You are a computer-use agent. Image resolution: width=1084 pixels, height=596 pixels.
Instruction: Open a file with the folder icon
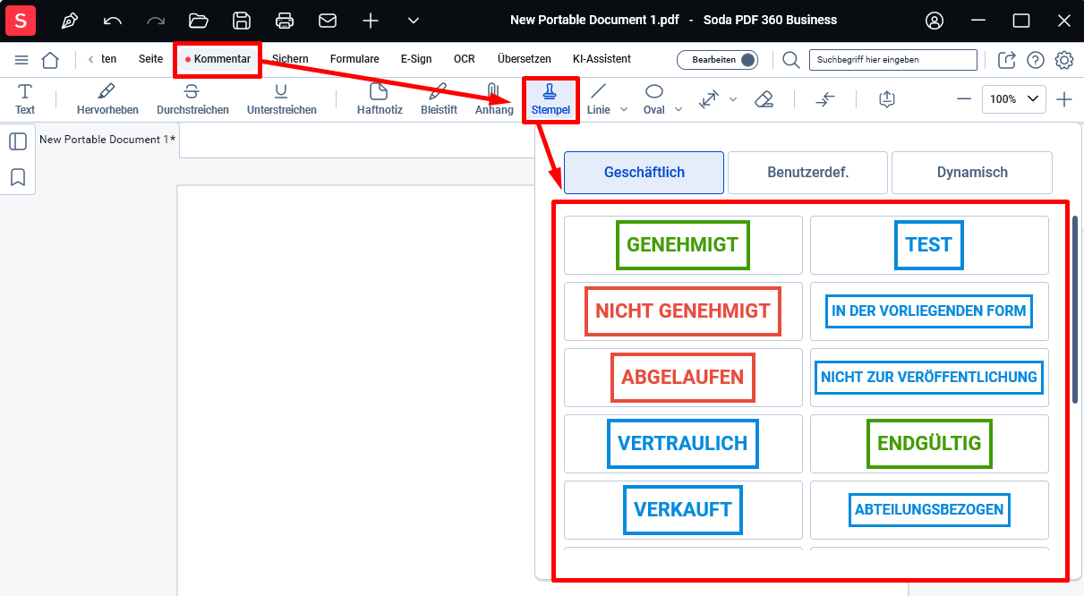199,20
